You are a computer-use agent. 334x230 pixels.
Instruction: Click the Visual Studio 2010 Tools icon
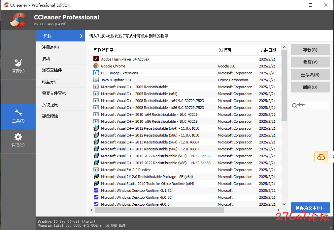click(96, 184)
